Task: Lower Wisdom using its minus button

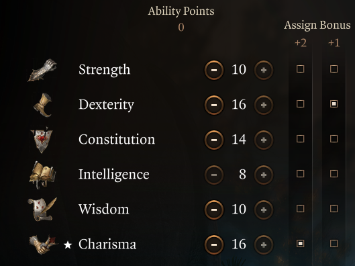Action: click(214, 210)
